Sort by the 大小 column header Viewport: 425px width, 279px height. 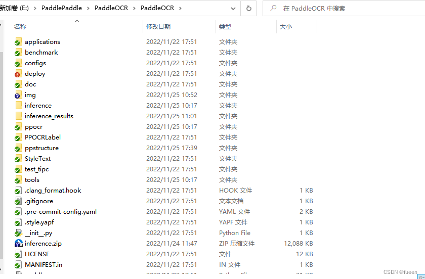click(x=286, y=27)
